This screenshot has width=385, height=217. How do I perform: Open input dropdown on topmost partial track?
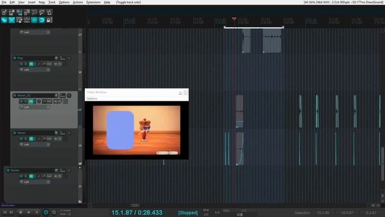pos(35,32)
